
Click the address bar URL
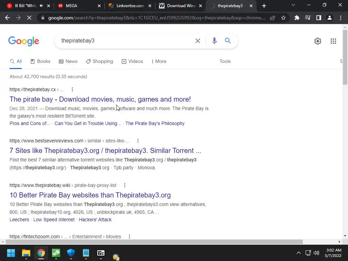157,18
